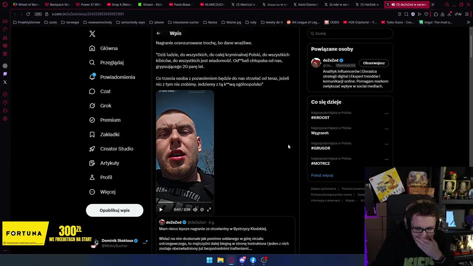This screenshot has height=266, width=473.
Task: Open Polityka dotycząca plików cookie link
Action: click(x=331, y=195)
